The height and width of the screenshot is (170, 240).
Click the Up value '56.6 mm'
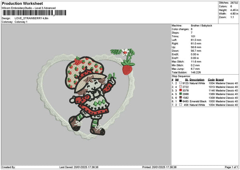pos(196,47)
